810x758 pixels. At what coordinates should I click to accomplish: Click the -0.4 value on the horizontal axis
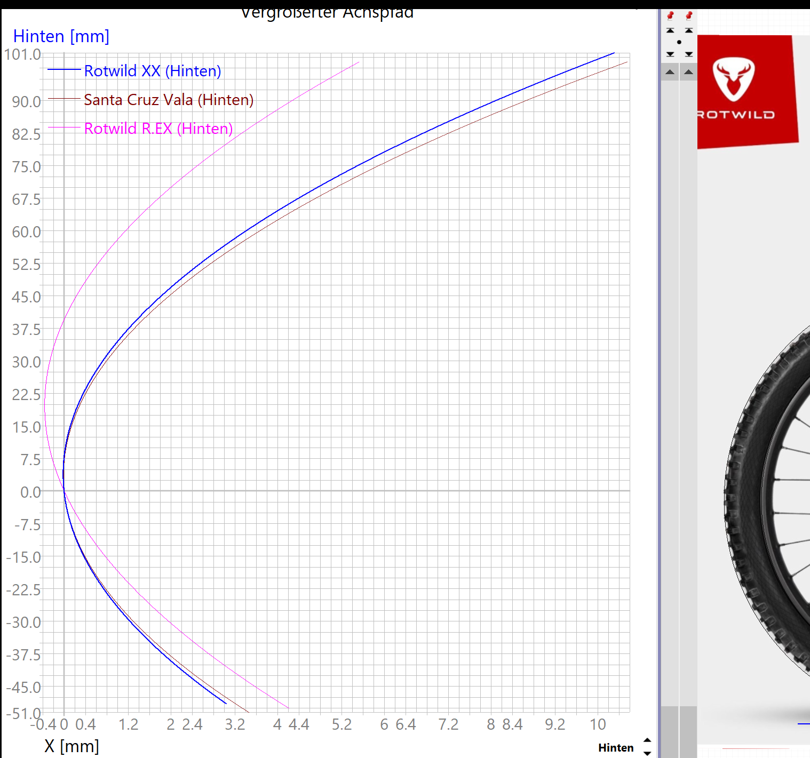(43, 724)
